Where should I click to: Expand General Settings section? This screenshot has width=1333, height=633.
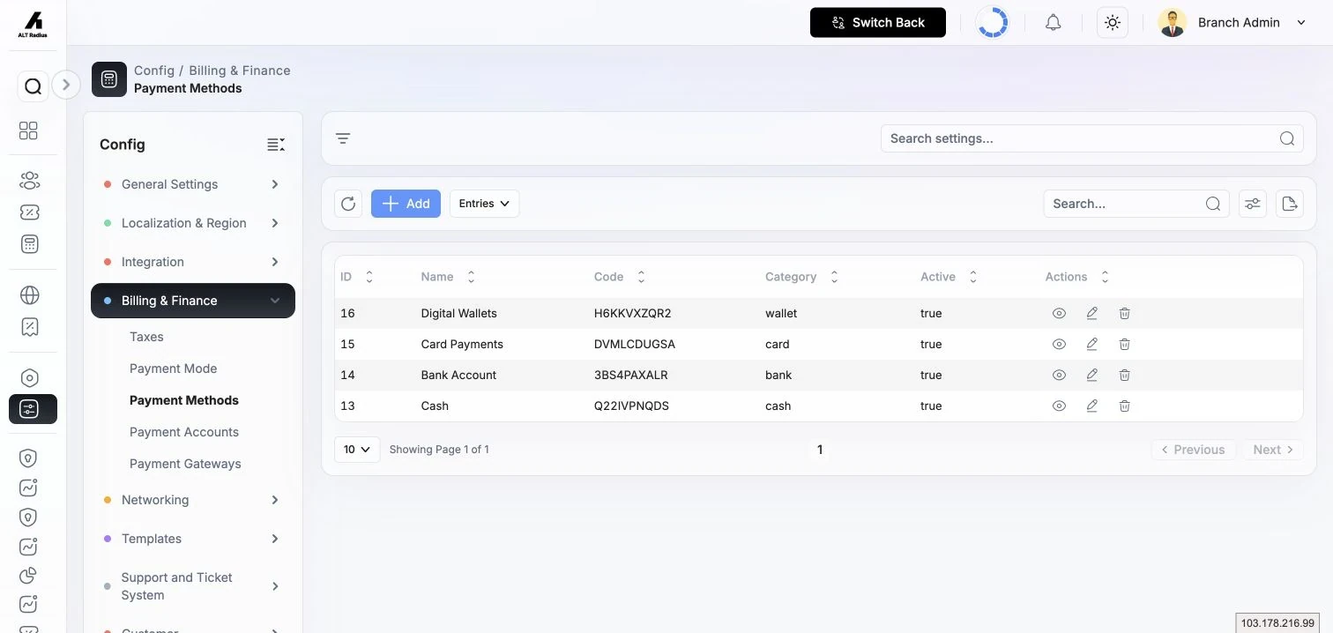click(193, 184)
